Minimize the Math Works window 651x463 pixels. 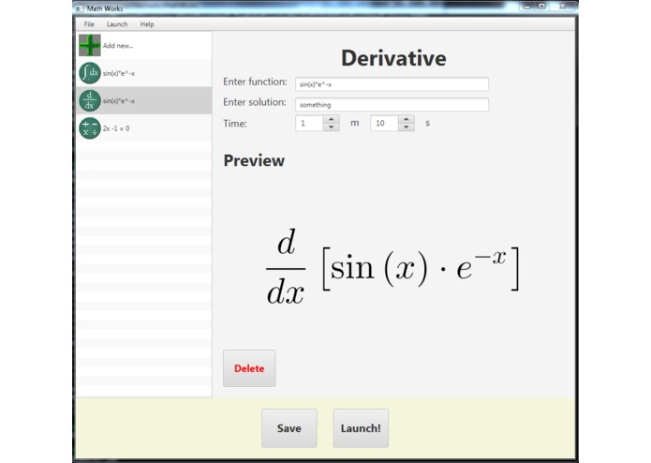coord(526,7)
